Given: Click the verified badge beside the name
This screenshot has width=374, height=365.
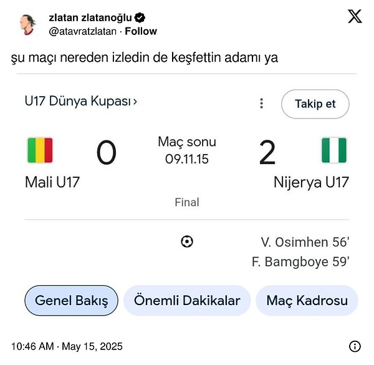Looking at the screenshot, I should tap(140, 18).
